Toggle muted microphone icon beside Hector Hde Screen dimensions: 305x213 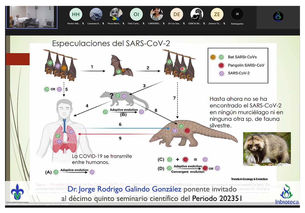(x=83, y=24)
